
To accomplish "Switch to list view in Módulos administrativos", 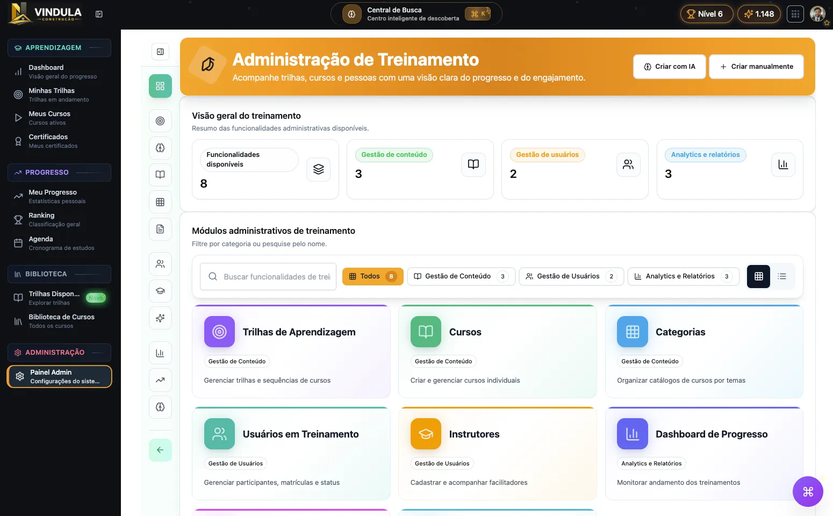I will tap(782, 276).
